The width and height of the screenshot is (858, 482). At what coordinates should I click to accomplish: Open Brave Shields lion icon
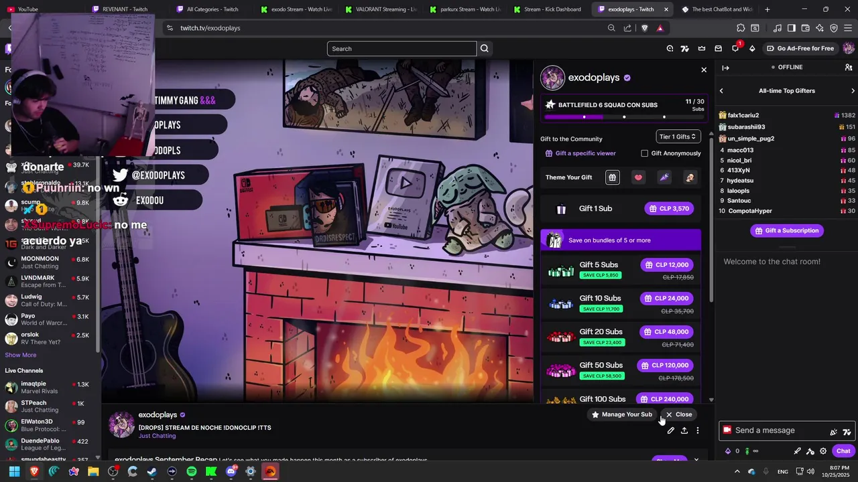click(x=645, y=28)
